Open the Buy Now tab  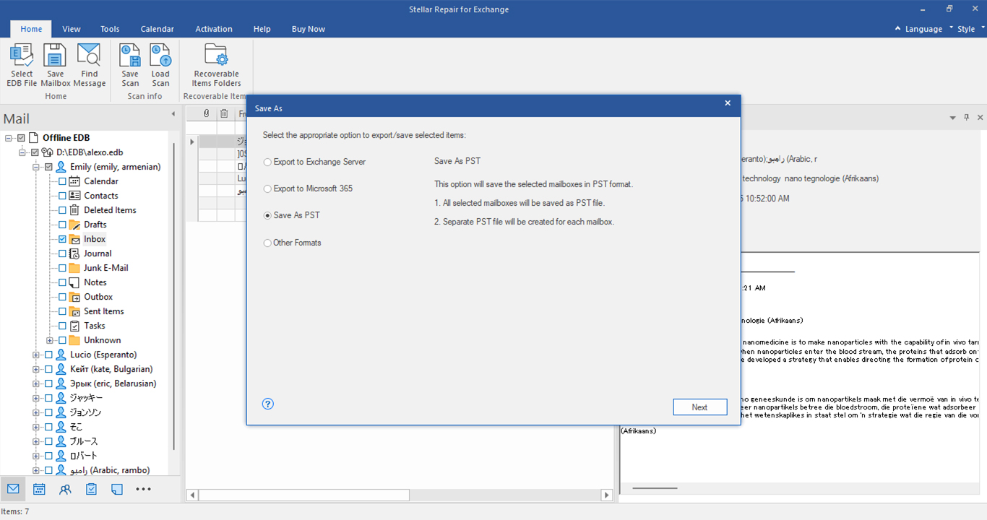[x=309, y=29]
